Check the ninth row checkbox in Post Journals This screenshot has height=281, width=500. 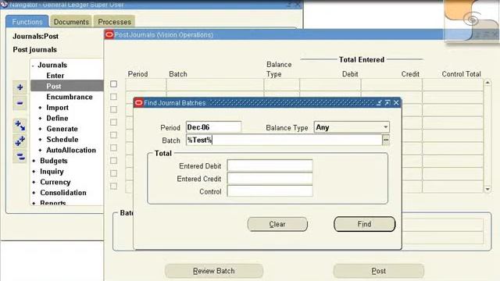click(113, 186)
